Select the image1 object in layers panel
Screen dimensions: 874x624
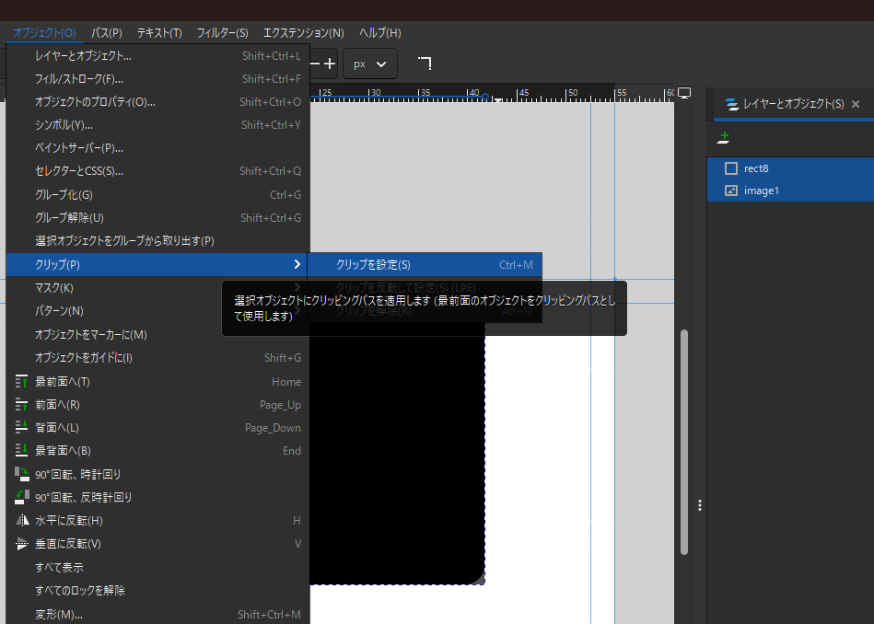(x=763, y=191)
